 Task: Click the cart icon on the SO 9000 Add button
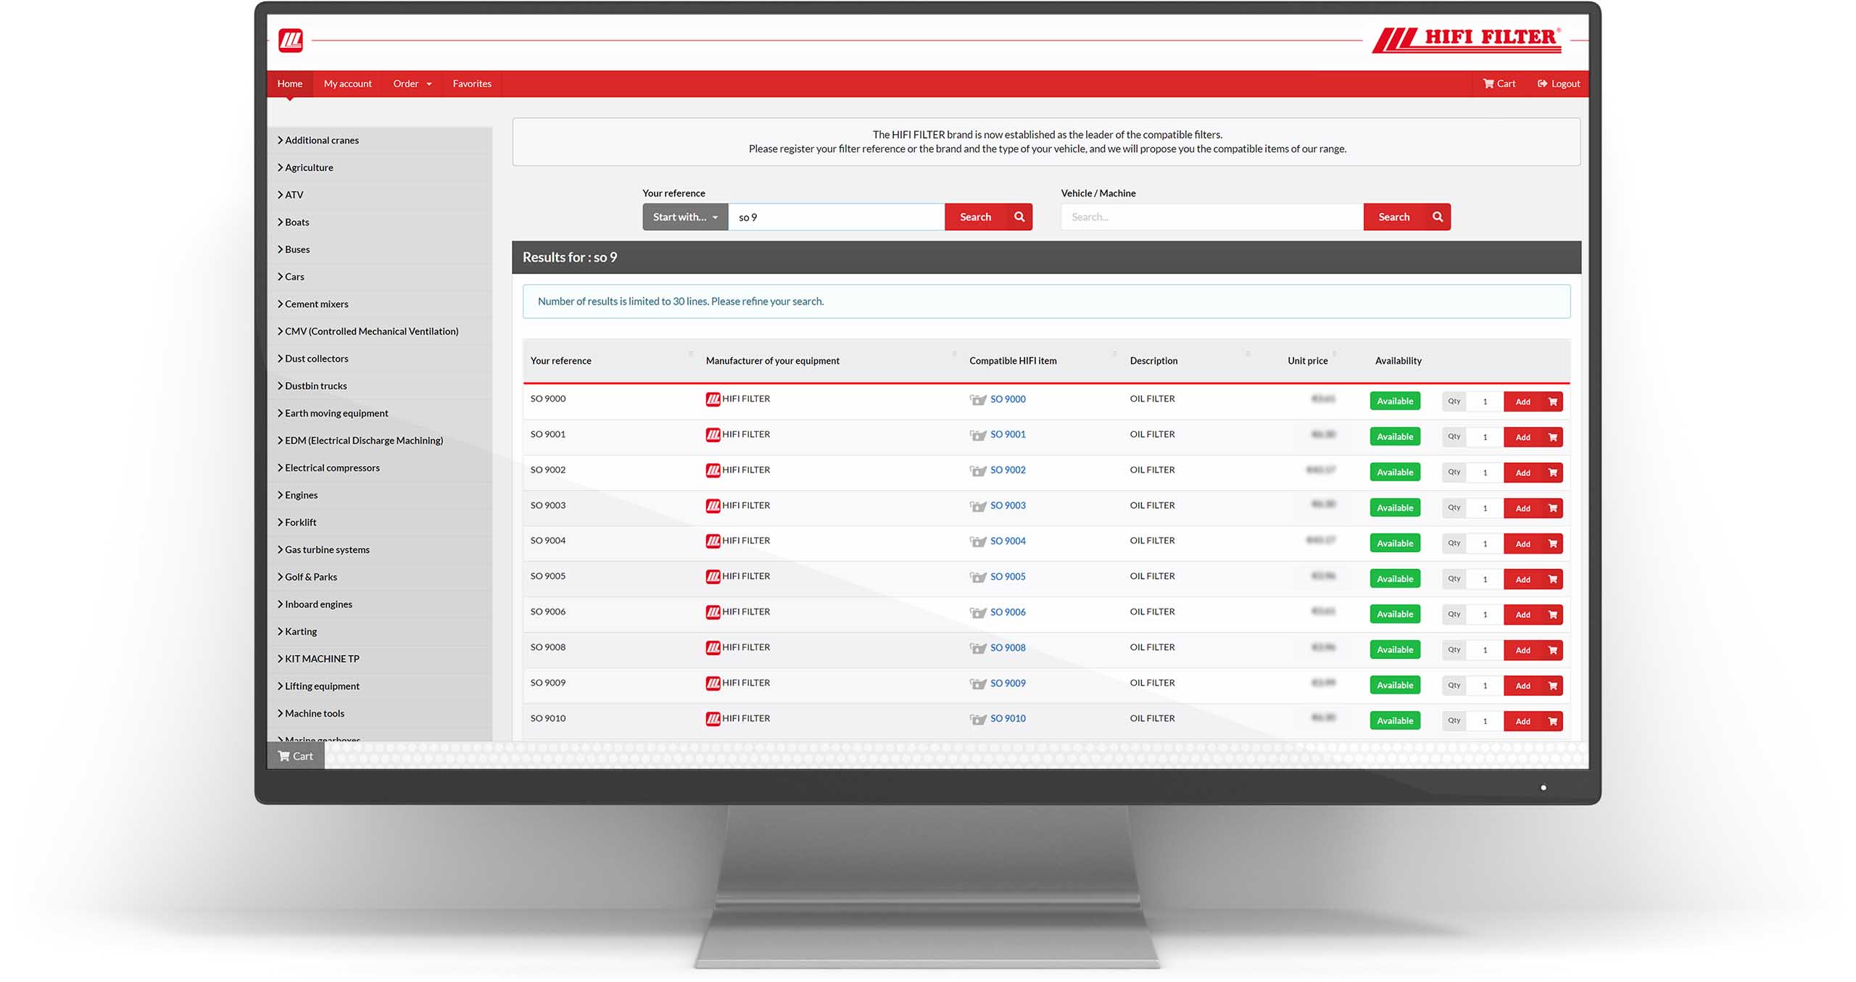pos(1552,401)
